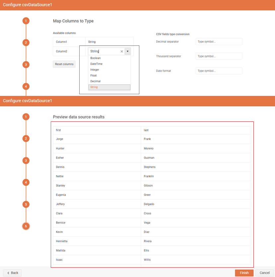Select the 'Kevin' cell
275x277 pixels.
pos(97,232)
